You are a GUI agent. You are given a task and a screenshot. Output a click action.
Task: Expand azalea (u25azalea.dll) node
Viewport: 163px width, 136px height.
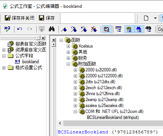click(x=75, y=106)
